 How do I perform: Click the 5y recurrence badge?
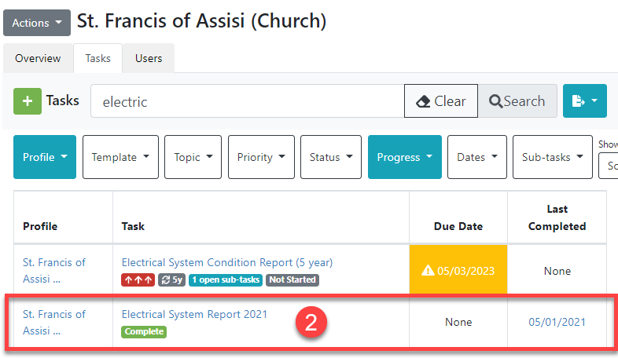pyautogui.click(x=171, y=279)
